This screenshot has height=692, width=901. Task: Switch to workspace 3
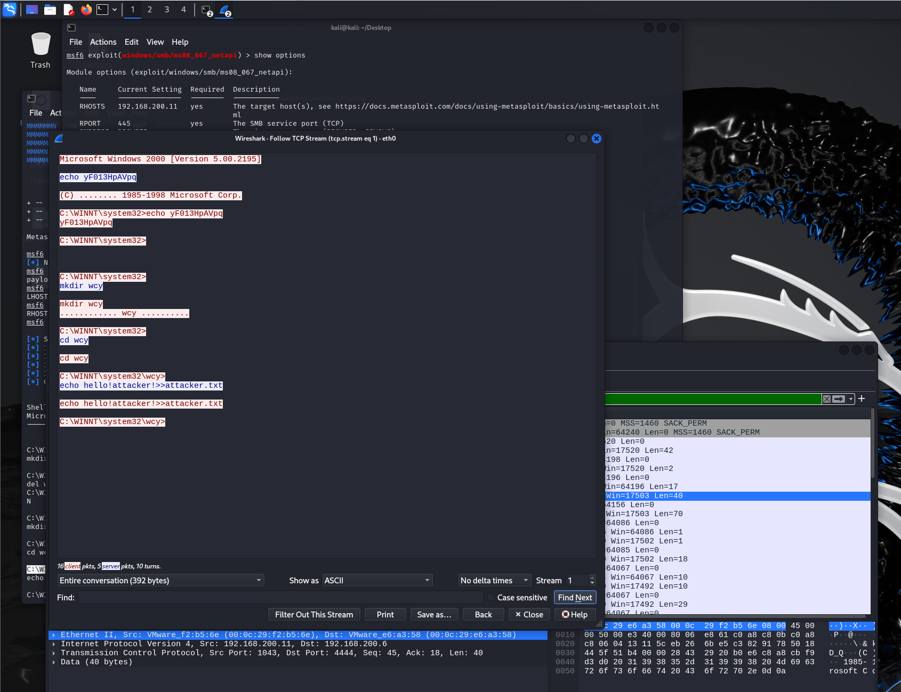[167, 9]
